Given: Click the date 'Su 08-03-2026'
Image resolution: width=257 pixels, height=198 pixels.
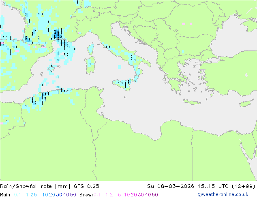Looking at the screenshot, I should [171, 186].
